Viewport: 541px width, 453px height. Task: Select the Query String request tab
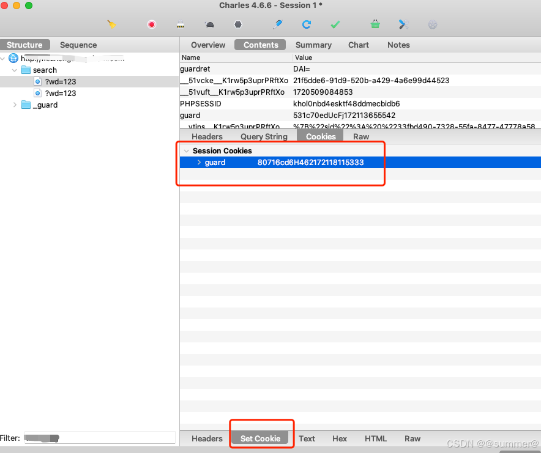pyautogui.click(x=264, y=136)
